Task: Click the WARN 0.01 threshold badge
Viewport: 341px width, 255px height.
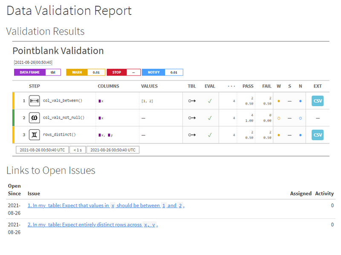Action: (86, 72)
